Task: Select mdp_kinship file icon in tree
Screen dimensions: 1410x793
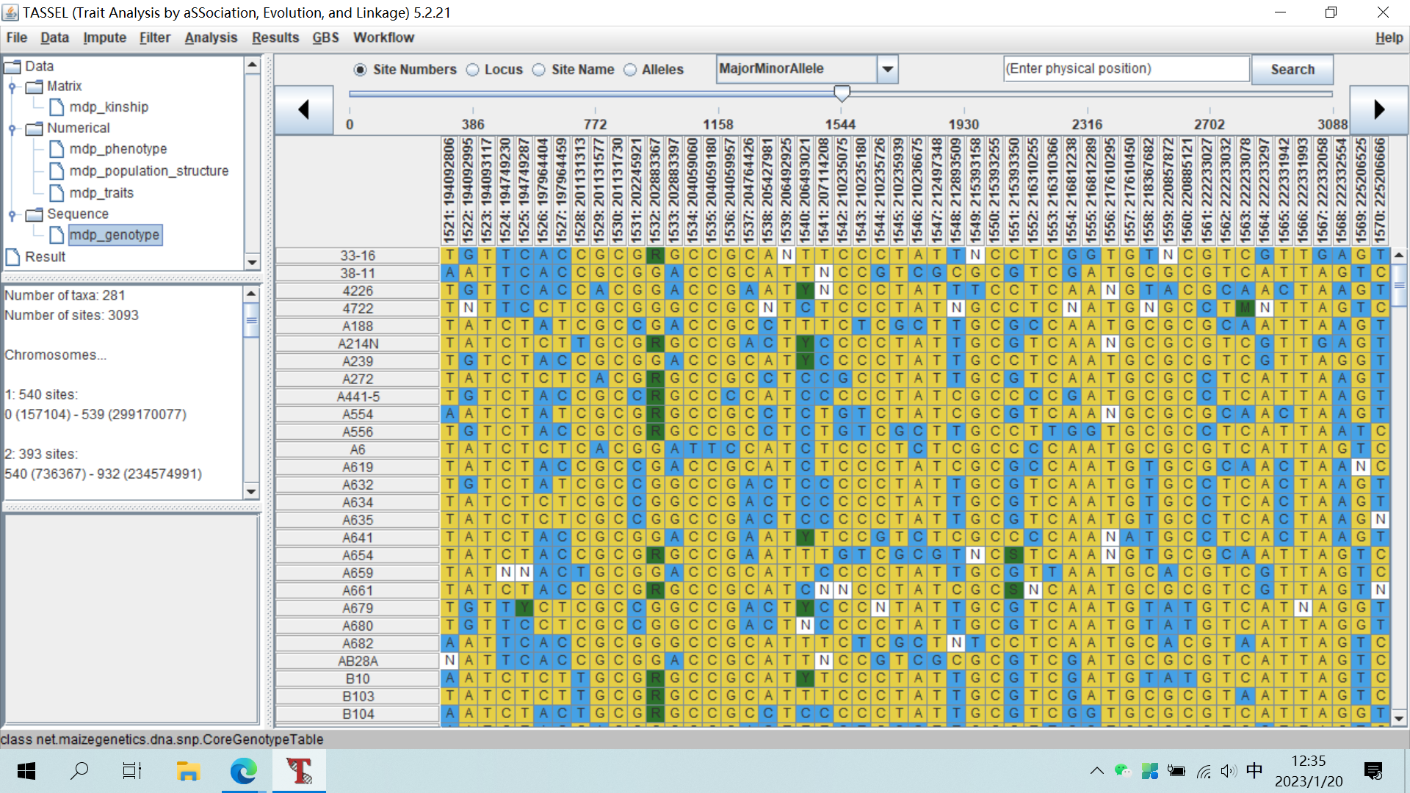Action: pyautogui.click(x=57, y=107)
